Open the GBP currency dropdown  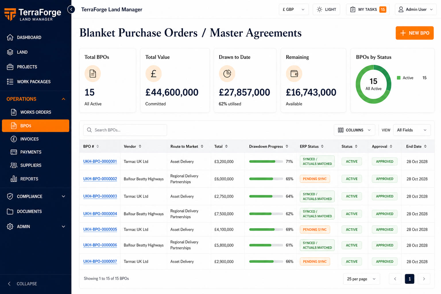[294, 9]
